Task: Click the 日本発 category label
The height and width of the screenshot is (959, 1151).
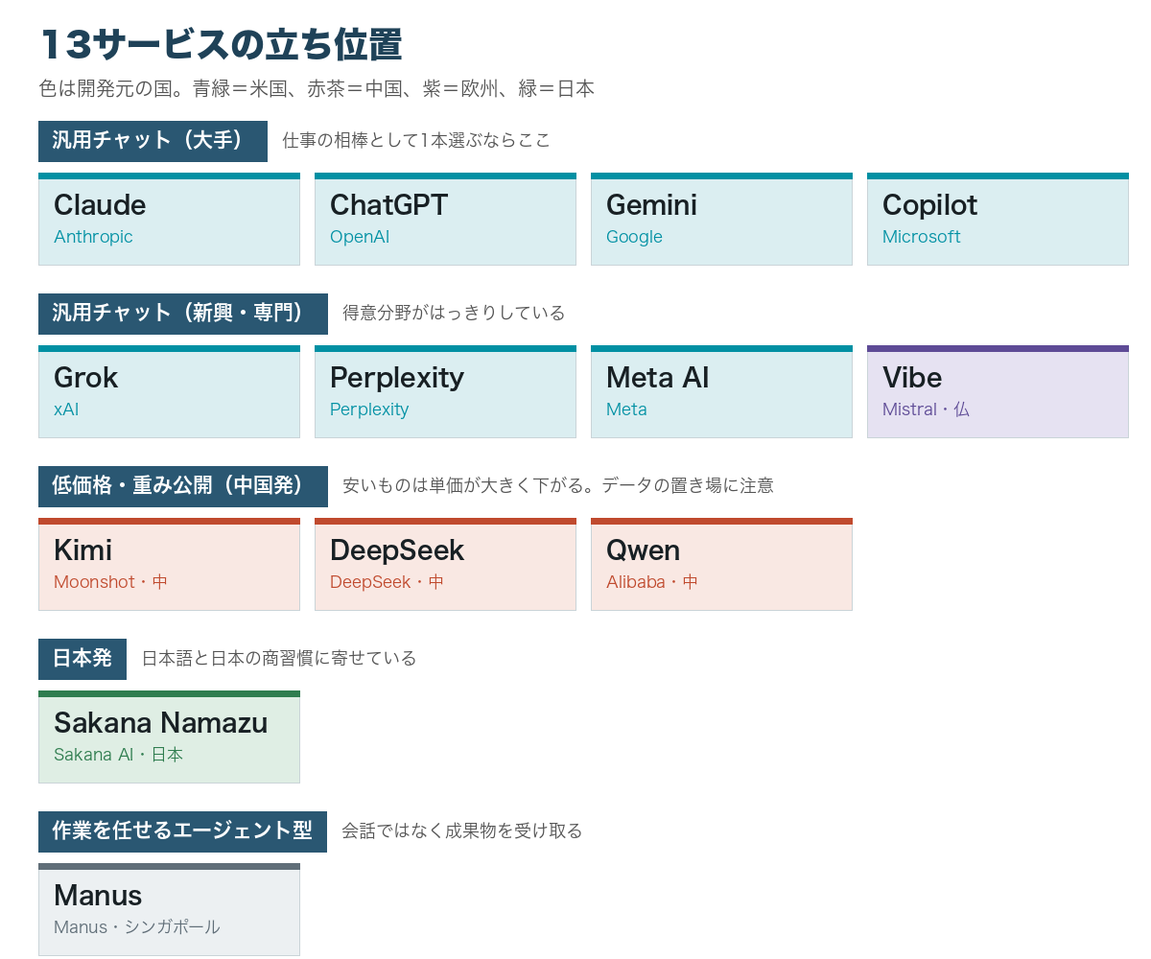Action: [82, 659]
